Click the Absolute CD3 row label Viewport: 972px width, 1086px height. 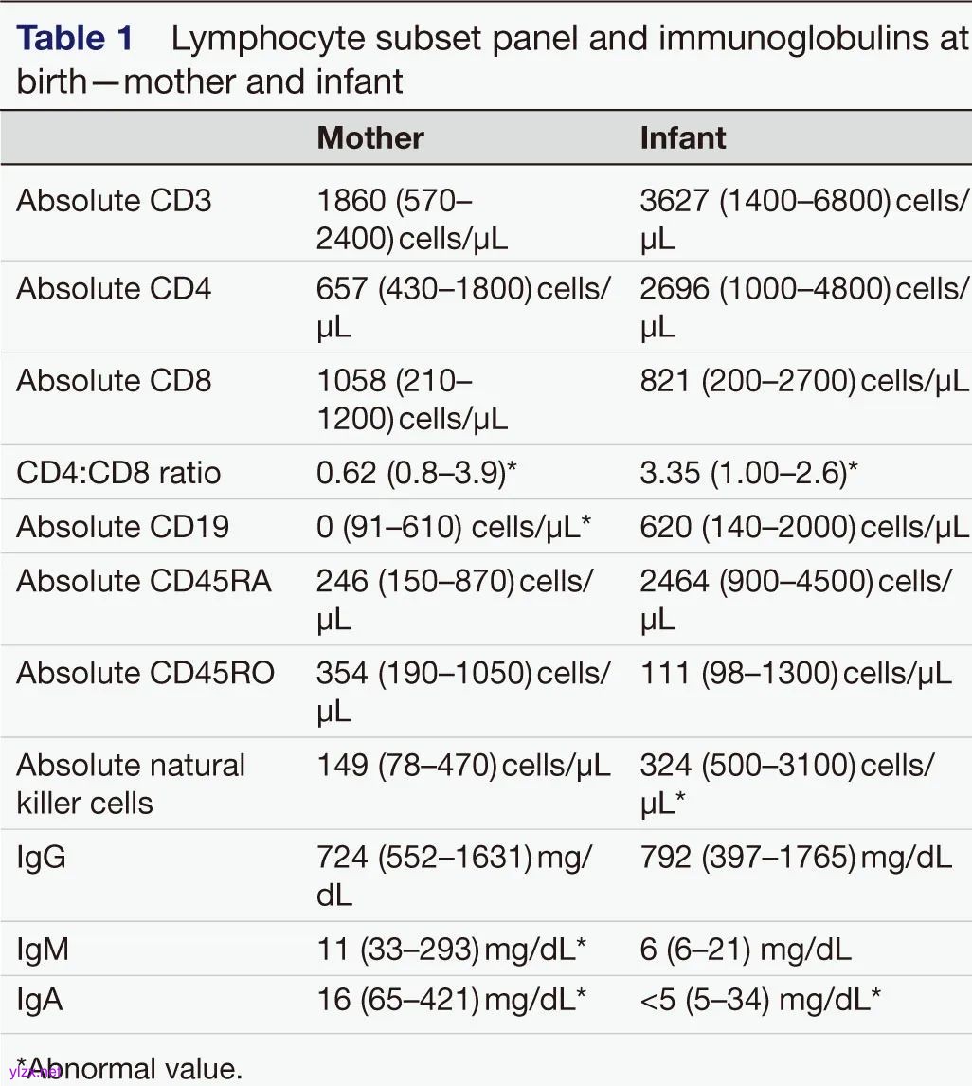click(114, 201)
